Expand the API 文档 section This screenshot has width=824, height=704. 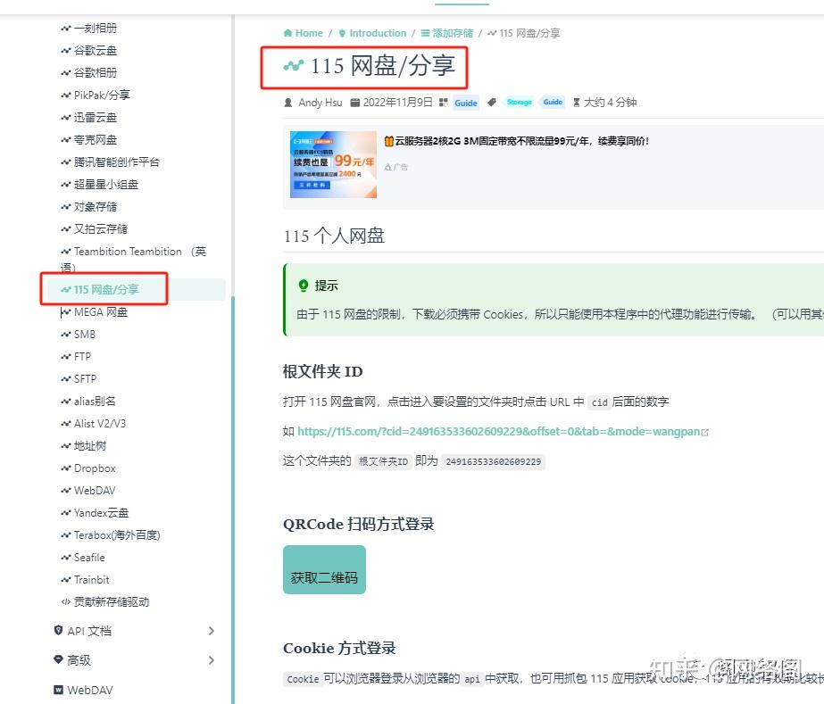88,631
